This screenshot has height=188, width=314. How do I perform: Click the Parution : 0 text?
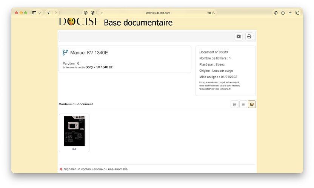click(x=71, y=63)
